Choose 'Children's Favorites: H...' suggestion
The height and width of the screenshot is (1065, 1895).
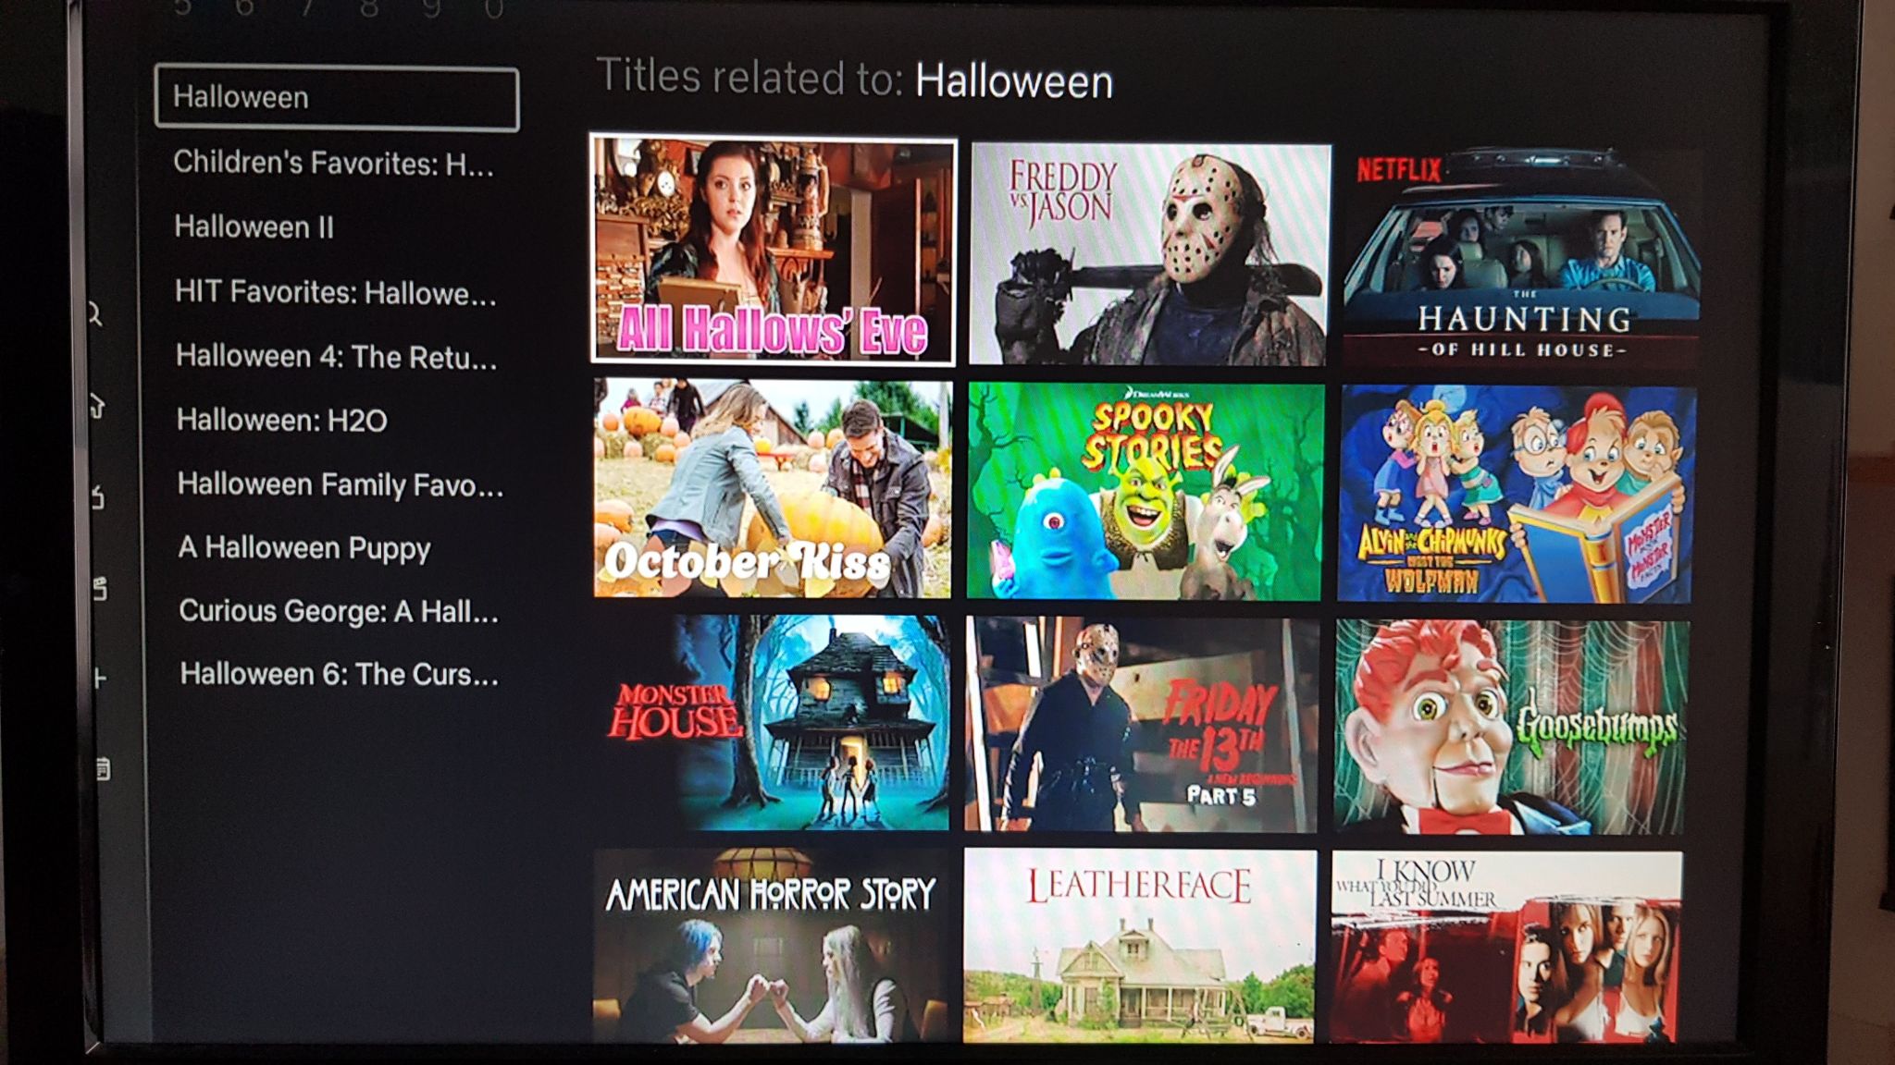(x=333, y=164)
